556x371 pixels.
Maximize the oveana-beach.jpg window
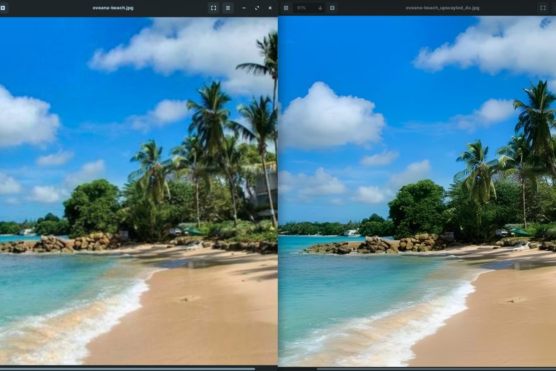point(257,8)
